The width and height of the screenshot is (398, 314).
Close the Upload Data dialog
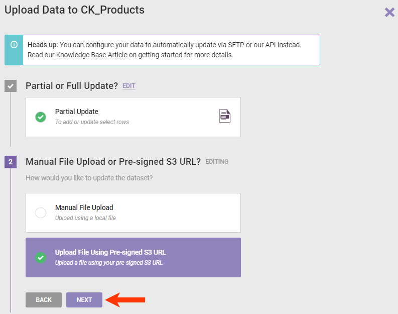tap(389, 12)
